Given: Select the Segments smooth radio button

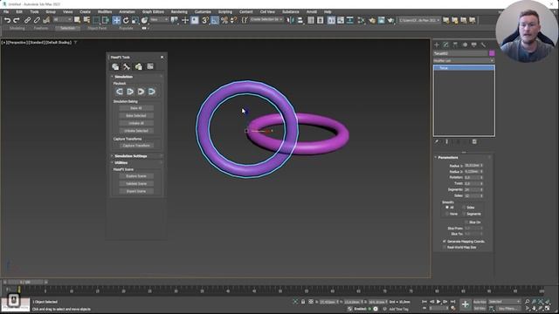Looking at the screenshot, I should tap(464, 214).
